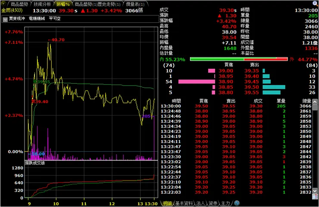319x207 pixels.
Task: Click the 40.70 high marker on chart
Action: click(56, 40)
